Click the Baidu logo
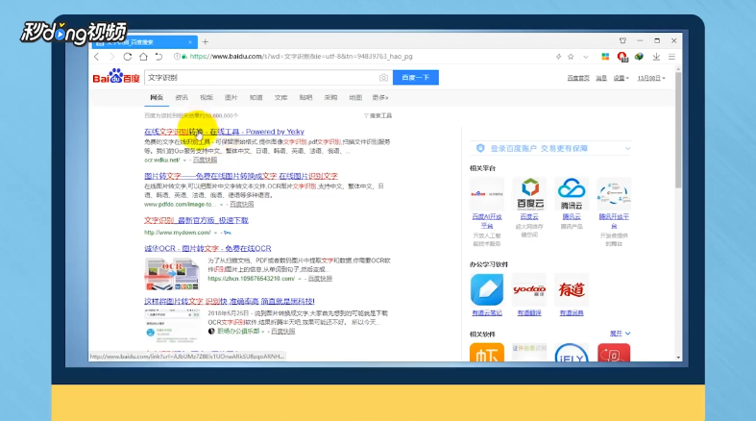The image size is (756, 421). 116,77
